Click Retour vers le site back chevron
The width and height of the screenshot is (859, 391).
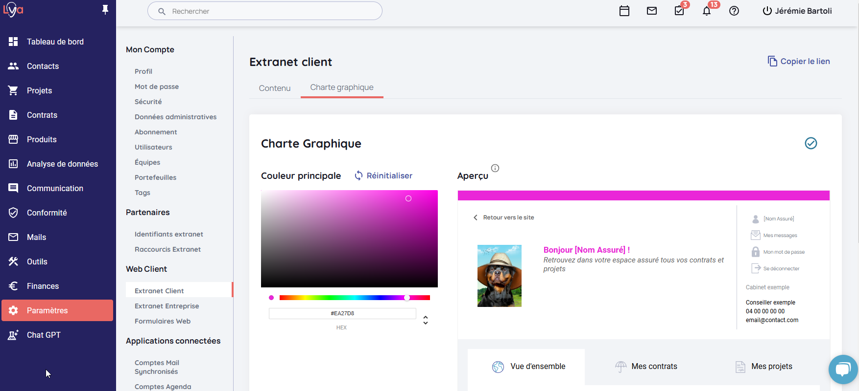pyautogui.click(x=475, y=217)
